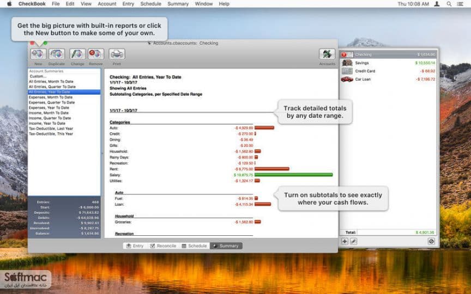471x294 pixels.
Task: Open the CheckBook application menu
Action: [32, 4]
